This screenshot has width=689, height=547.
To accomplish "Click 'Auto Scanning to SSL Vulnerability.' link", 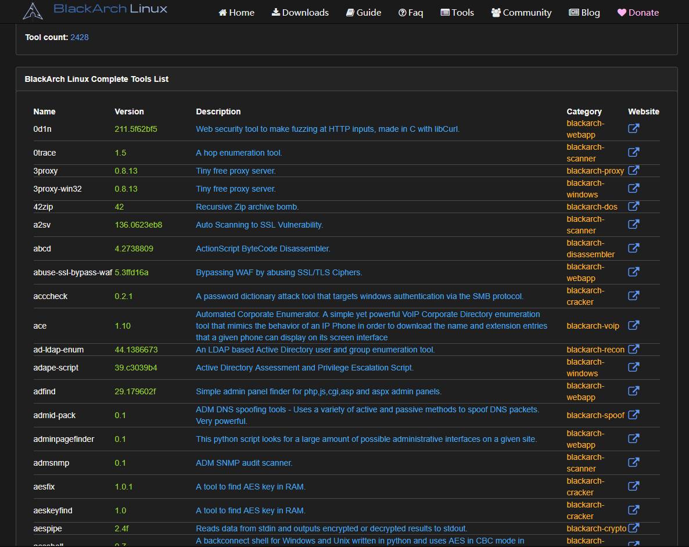I will [x=259, y=225].
